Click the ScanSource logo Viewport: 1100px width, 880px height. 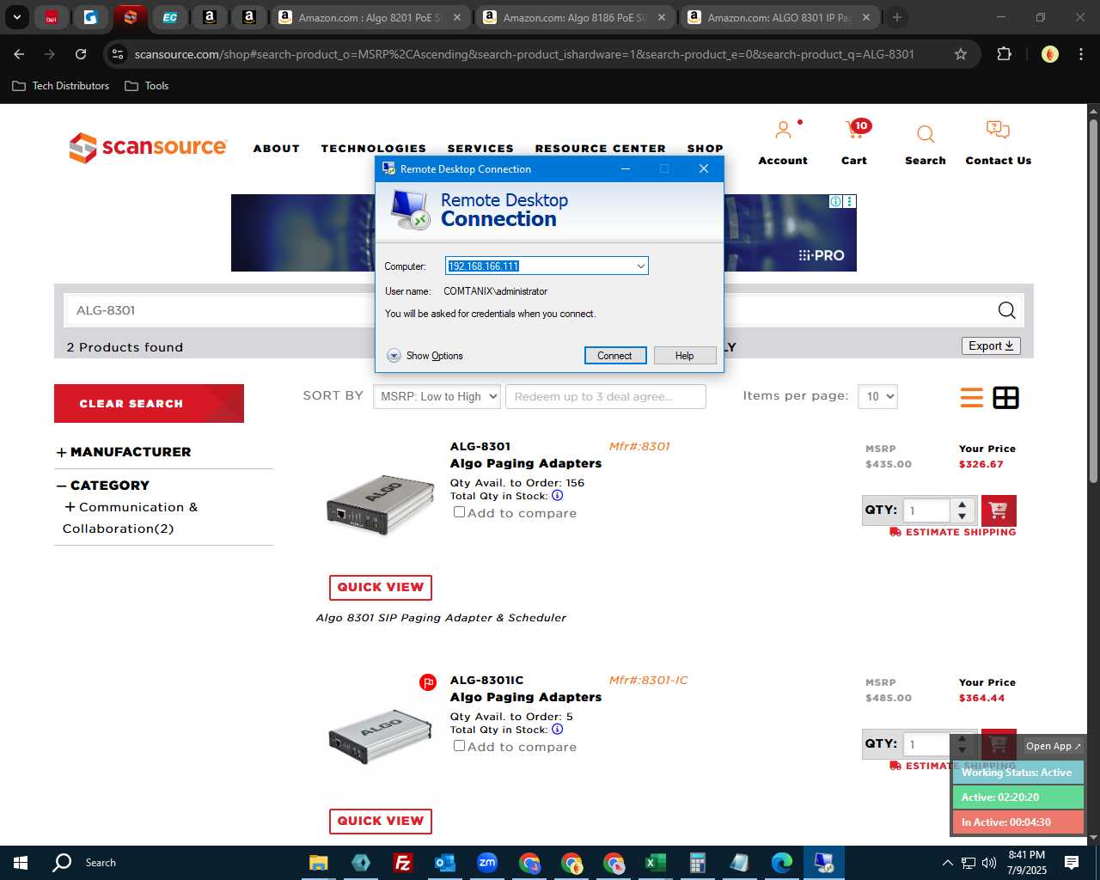148,148
